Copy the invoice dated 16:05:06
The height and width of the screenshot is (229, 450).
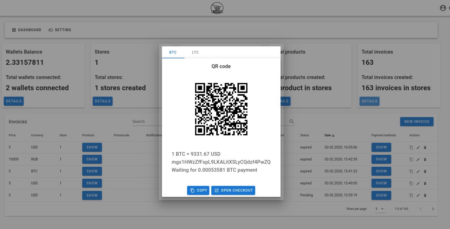[411, 147]
